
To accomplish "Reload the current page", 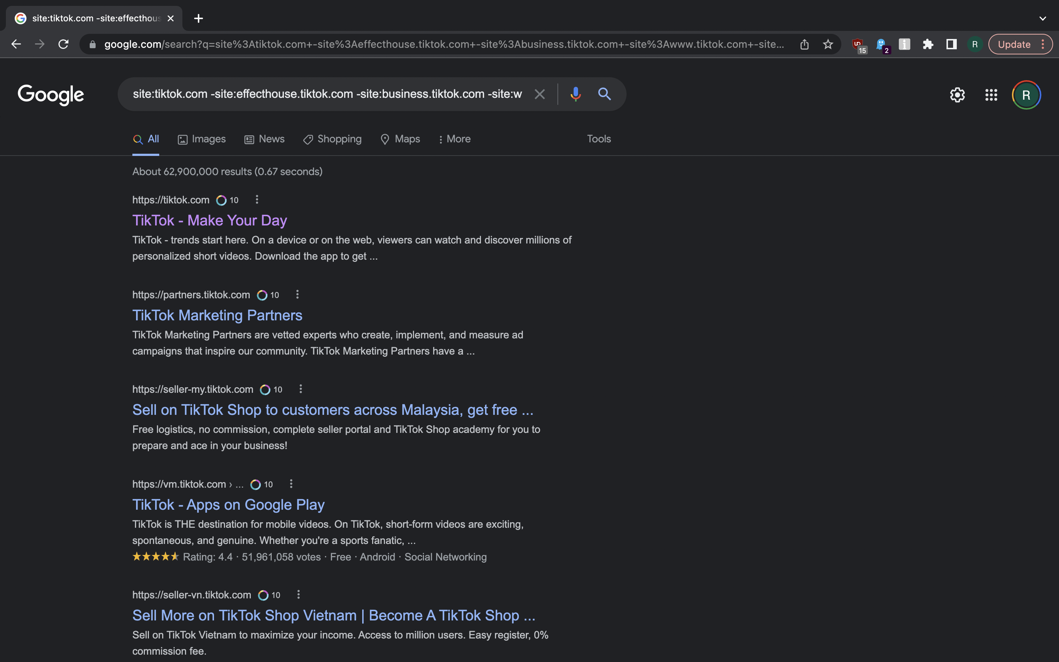I will point(64,44).
